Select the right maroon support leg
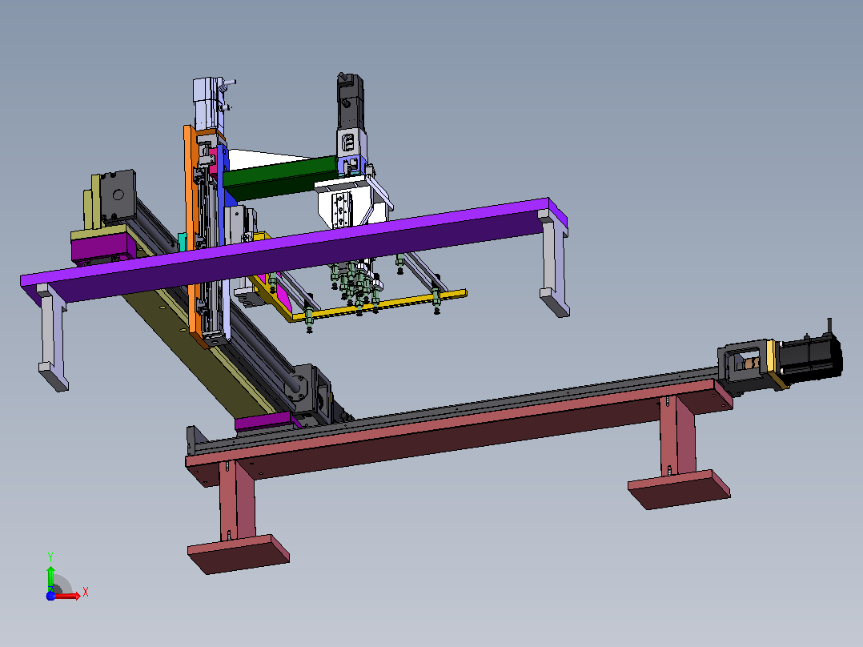 point(678,436)
